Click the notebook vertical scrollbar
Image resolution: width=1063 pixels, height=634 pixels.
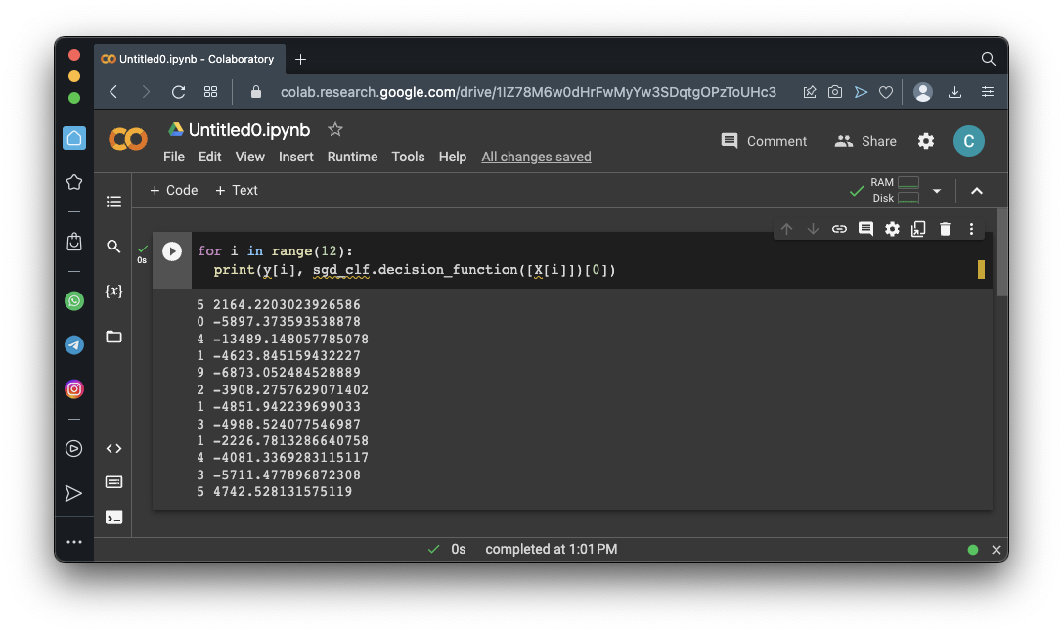[1001, 252]
